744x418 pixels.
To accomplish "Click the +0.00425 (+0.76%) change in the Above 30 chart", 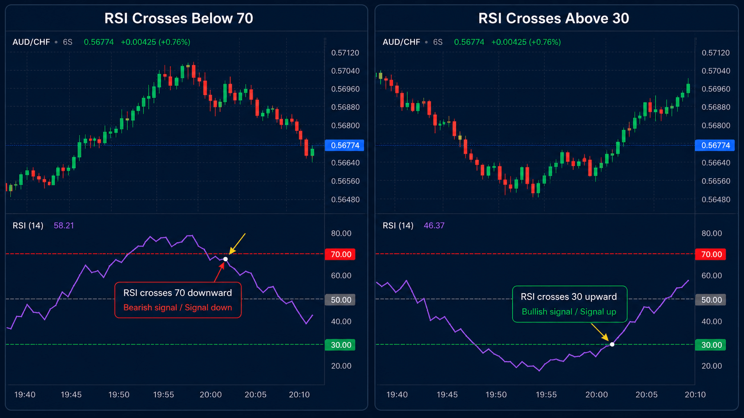I will coord(526,42).
